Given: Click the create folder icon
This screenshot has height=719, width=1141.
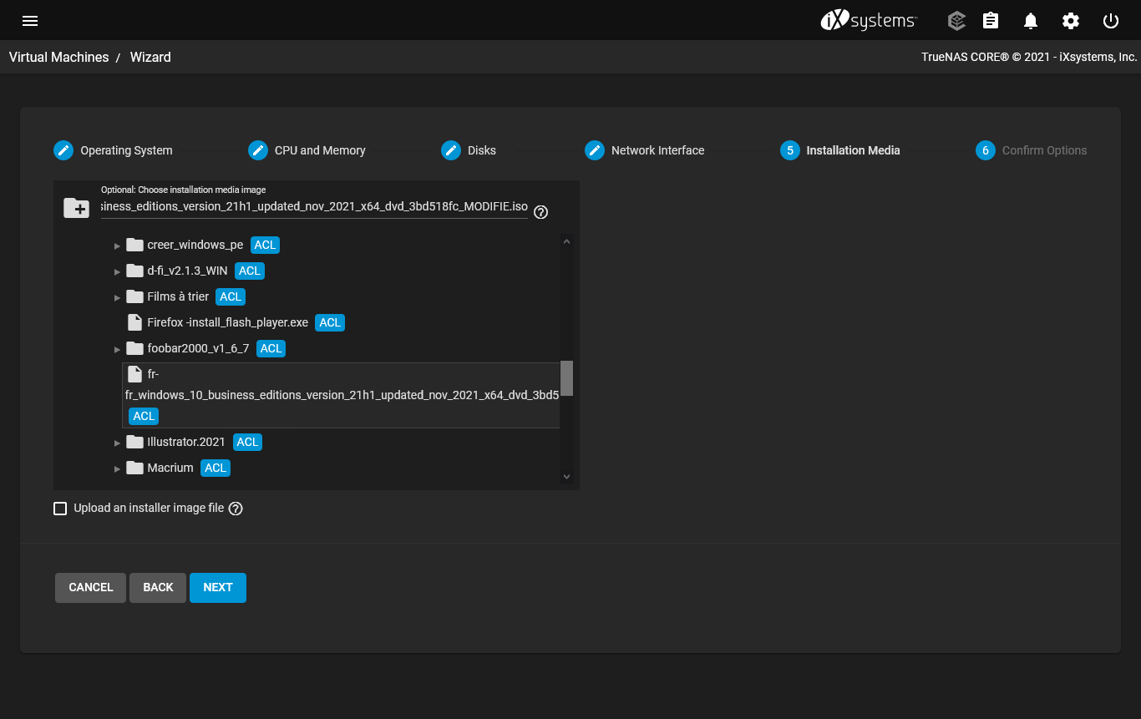Looking at the screenshot, I should click(x=77, y=209).
